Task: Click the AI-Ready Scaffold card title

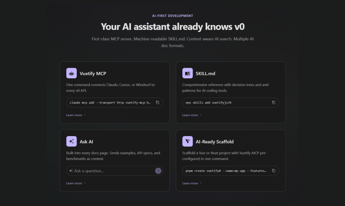Action: coord(215,141)
